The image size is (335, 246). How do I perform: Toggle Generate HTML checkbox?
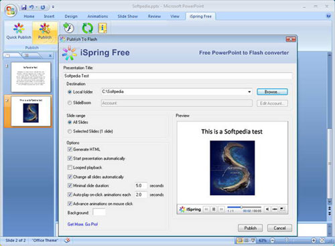point(70,149)
